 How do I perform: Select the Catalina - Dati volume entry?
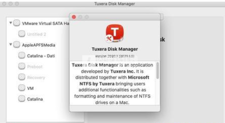pyautogui.click(x=41, y=56)
